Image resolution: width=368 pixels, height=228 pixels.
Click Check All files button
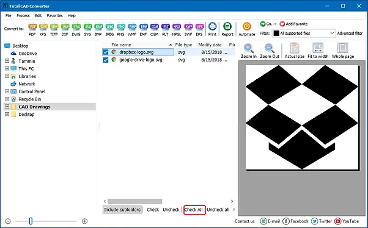[x=194, y=210]
